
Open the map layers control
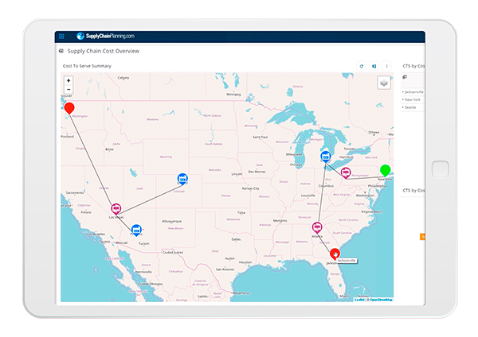pyautogui.click(x=384, y=83)
